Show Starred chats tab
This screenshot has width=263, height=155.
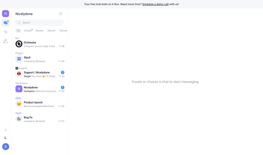[51, 31]
